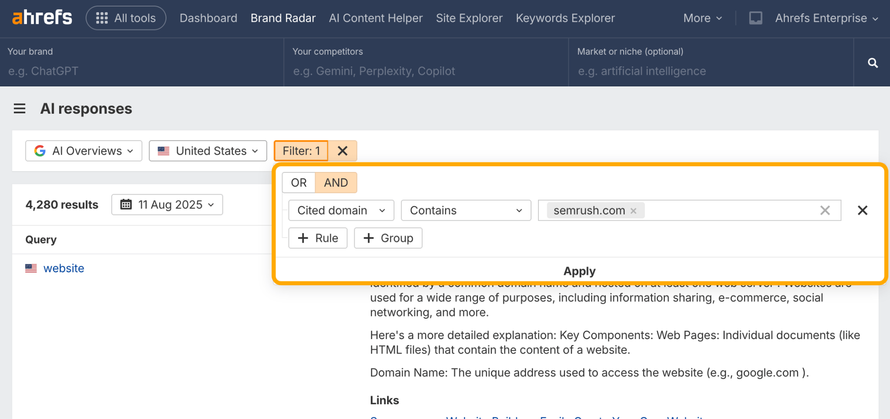Click the Google icon in AI Overviews selector
Image resolution: width=890 pixels, height=419 pixels.
pyautogui.click(x=40, y=151)
